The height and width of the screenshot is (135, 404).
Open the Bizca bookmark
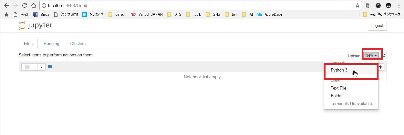tap(41, 14)
